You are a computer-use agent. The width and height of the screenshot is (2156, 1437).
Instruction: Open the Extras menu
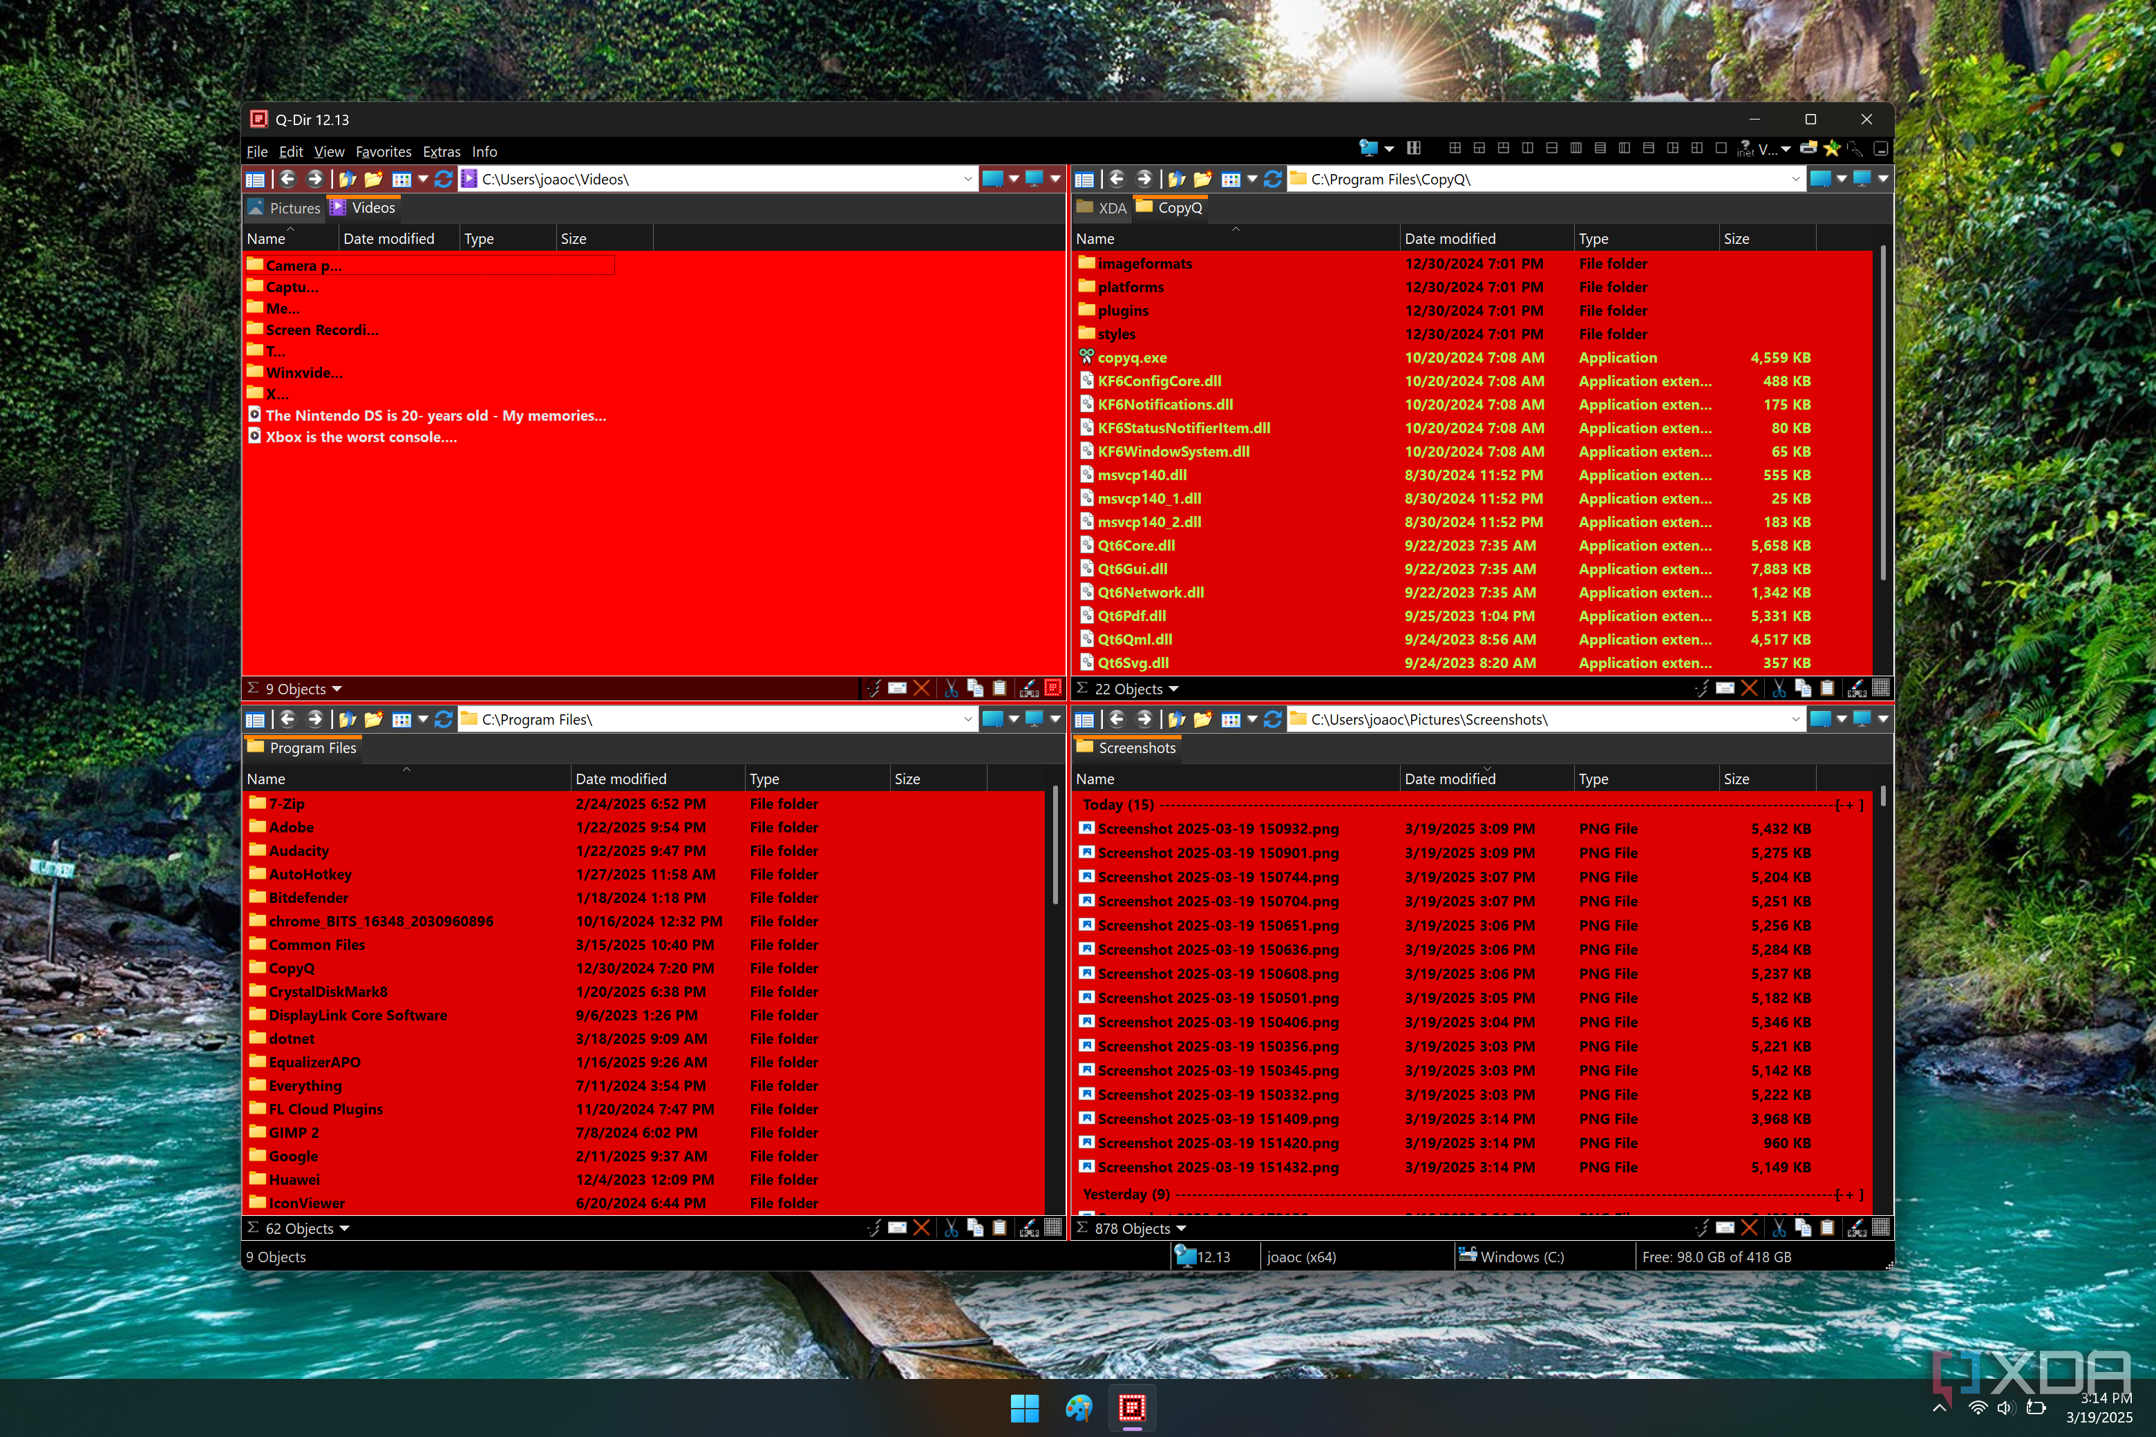coord(441,152)
